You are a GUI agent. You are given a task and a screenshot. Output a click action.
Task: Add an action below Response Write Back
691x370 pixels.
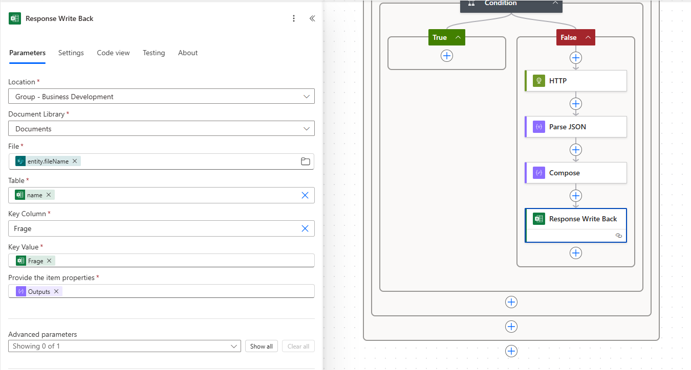pos(576,252)
